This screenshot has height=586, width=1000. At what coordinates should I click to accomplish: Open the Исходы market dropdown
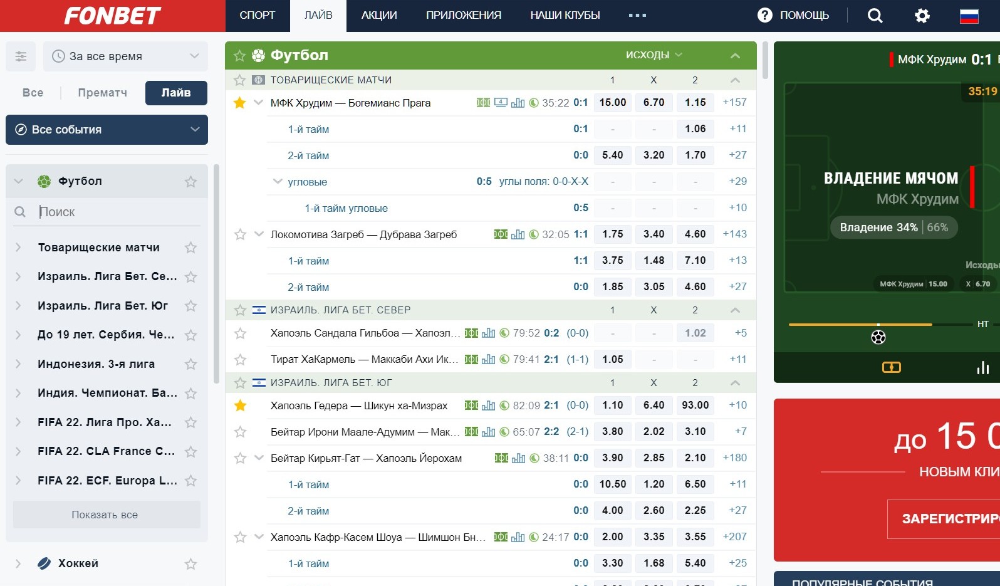coord(654,55)
